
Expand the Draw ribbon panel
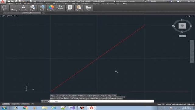click(x=5, y=8)
